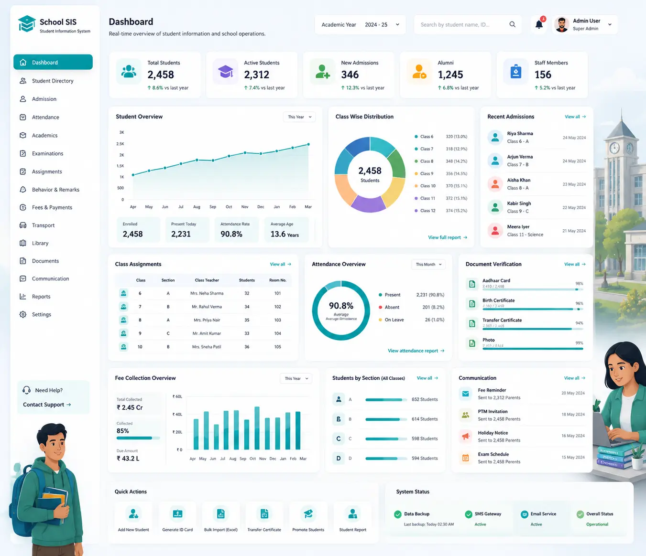Click View all in Class Assignments
This screenshot has width=646, height=556.
click(x=281, y=264)
